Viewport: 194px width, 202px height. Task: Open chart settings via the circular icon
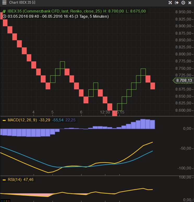pos(183,3)
